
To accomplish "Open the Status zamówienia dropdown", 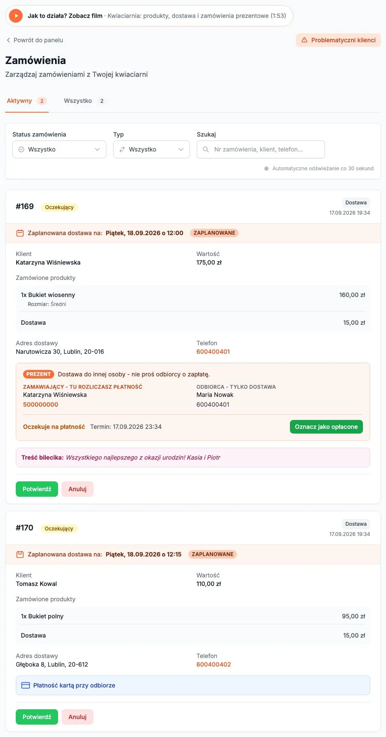I will click(59, 149).
